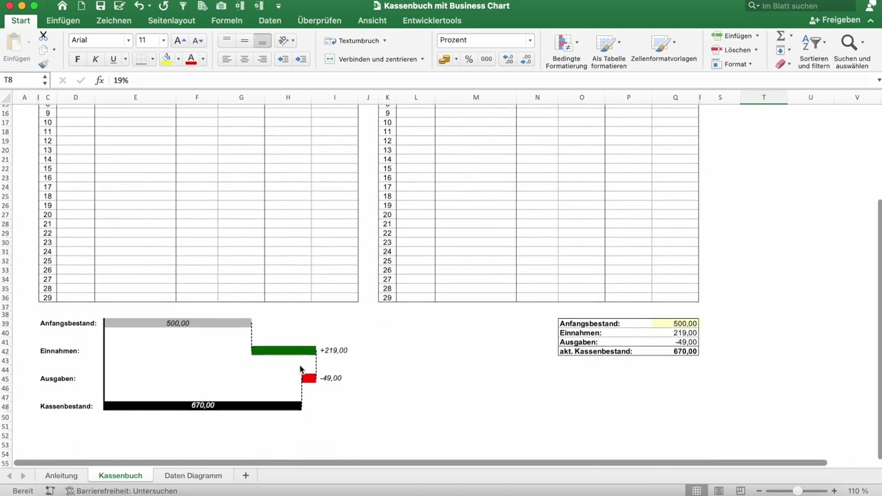This screenshot has height=496, width=882.
Task: Click the Home icon in title bar
Action: [x=63, y=6]
